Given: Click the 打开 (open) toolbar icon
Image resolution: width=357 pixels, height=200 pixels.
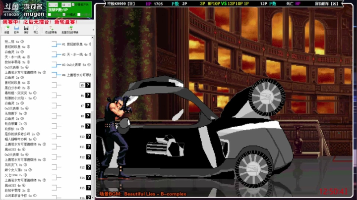Looking at the screenshot, I should click(16, 29).
